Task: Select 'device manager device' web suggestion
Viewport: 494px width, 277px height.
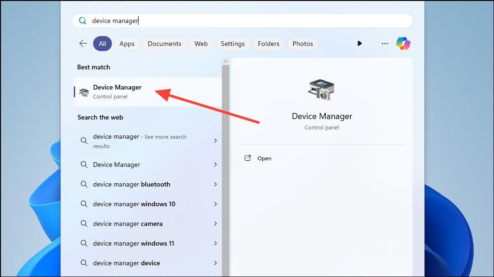Action: (x=148, y=263)
